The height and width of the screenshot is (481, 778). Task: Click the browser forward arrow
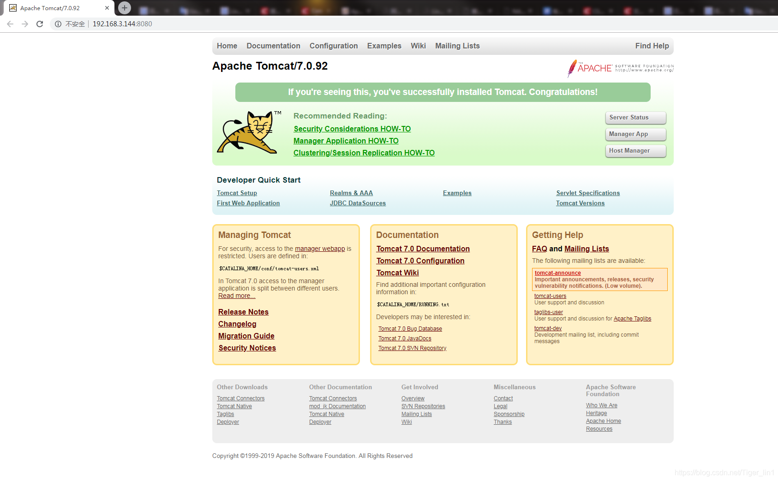coord(25,24)
